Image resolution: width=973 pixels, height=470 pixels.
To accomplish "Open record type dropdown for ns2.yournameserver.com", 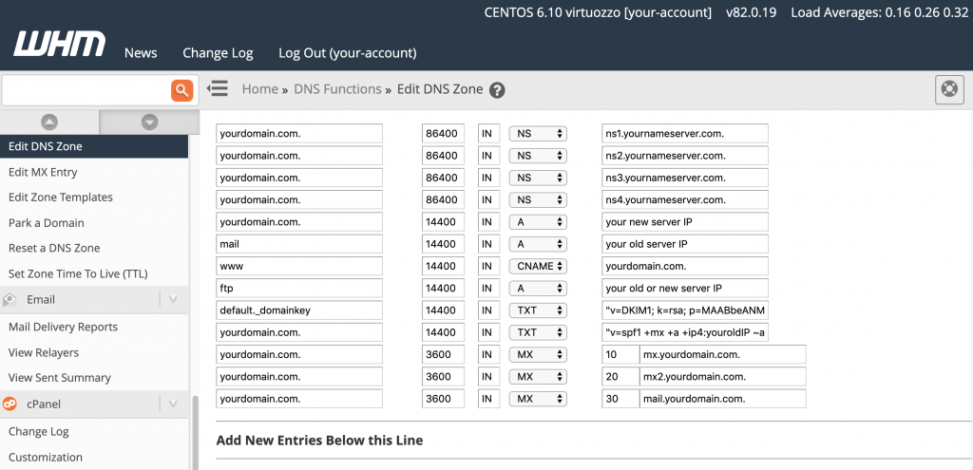I will coord(538,156).
